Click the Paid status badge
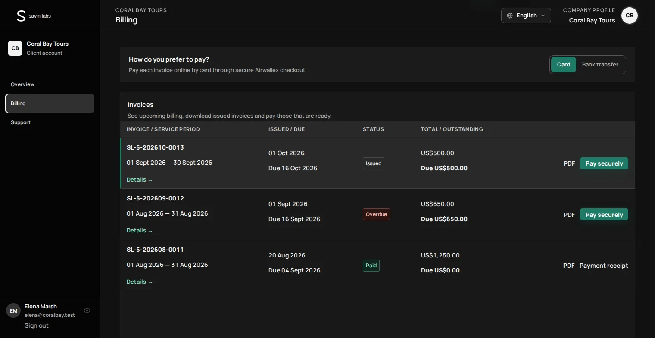 (x=371, y=266)
